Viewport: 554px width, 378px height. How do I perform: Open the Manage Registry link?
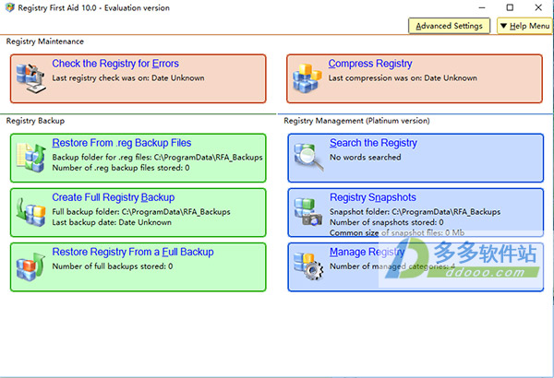coord(367,252)
